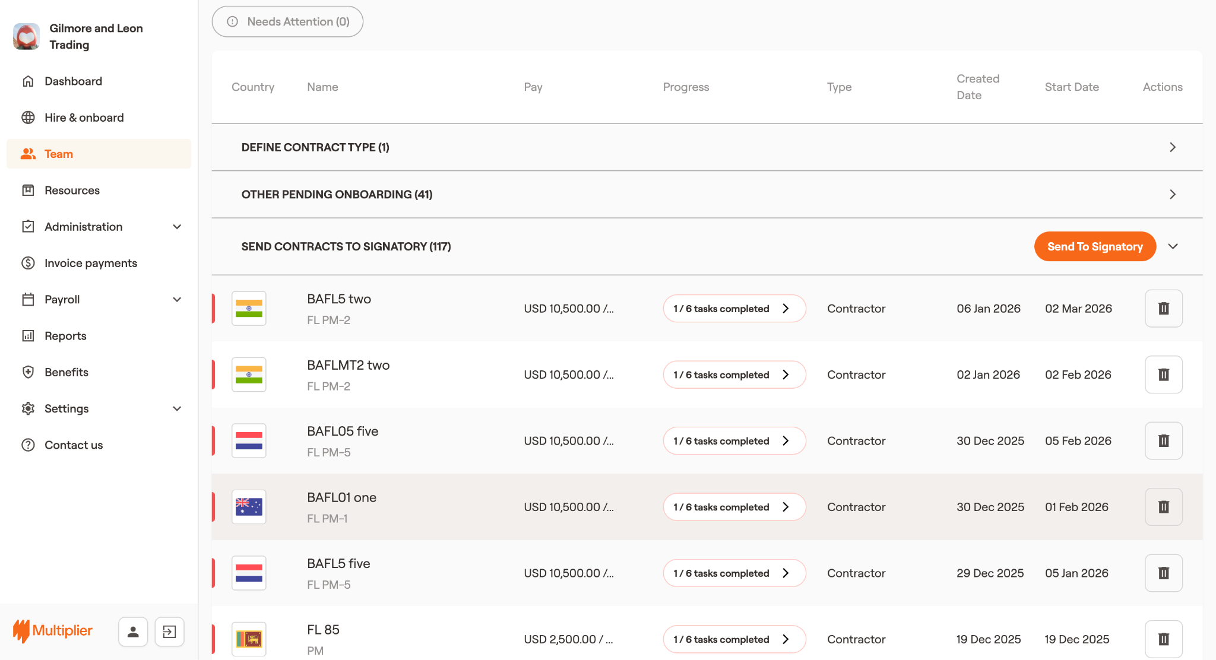Viewport: 1216px width, 660px height.
Task: Open Dashboard from the sidebar
Action: point(73,81)
